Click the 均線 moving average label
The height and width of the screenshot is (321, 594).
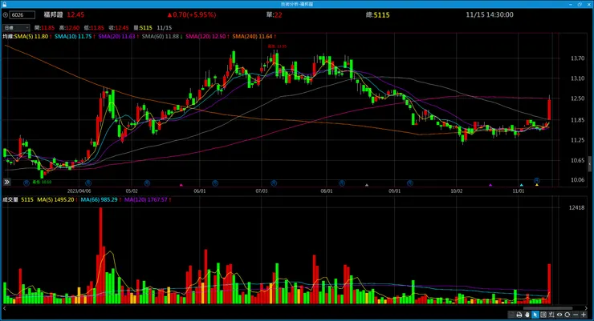(8, 37)
